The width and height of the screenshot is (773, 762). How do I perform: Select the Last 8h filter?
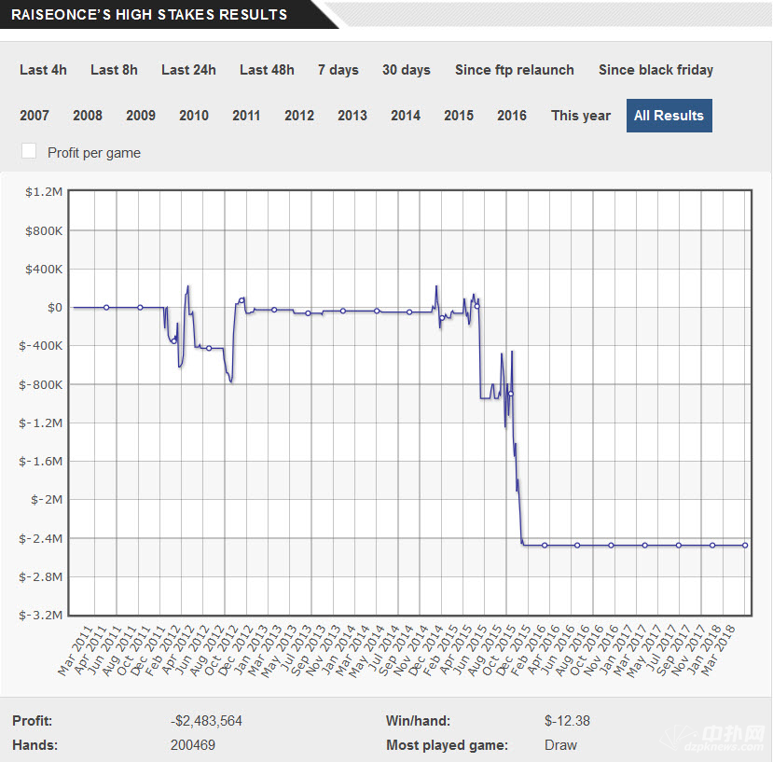click(114, 70)
